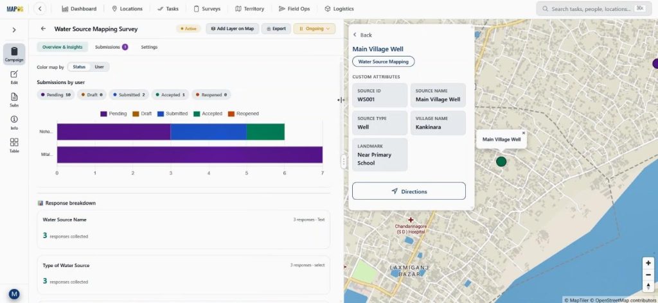The image size is (658, 303).
Task: Open the Table sidebar icon
Action: 14,146
